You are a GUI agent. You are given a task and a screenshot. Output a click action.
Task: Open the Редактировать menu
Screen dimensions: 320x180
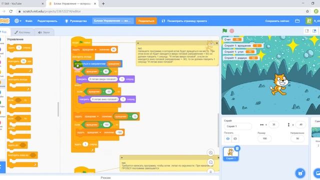coord(47,21)
